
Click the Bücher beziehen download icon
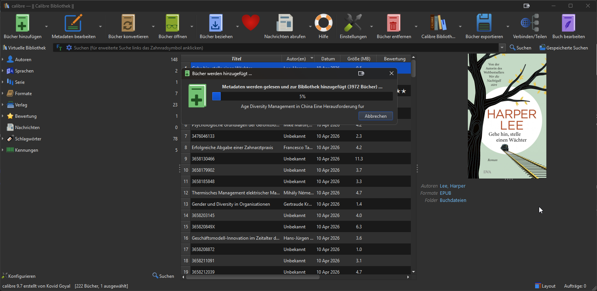(216, 23)
